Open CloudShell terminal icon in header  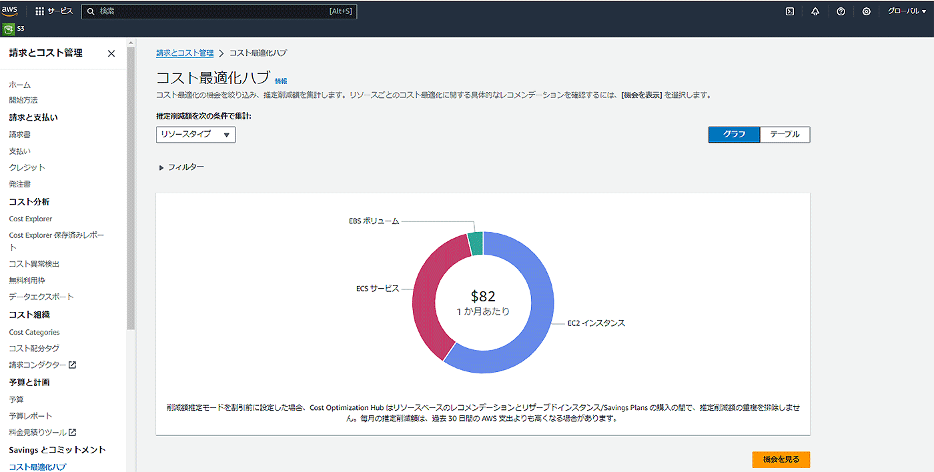pyautogui.click(x=790, y=11)
